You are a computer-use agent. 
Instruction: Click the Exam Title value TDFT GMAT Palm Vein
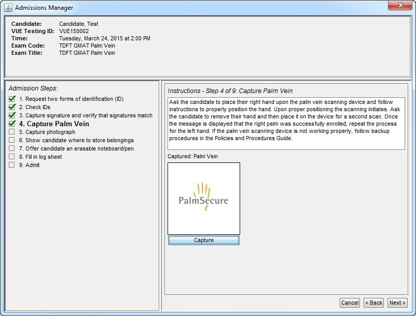87,53
